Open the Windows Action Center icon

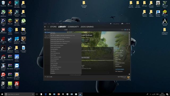click(167, 94)
